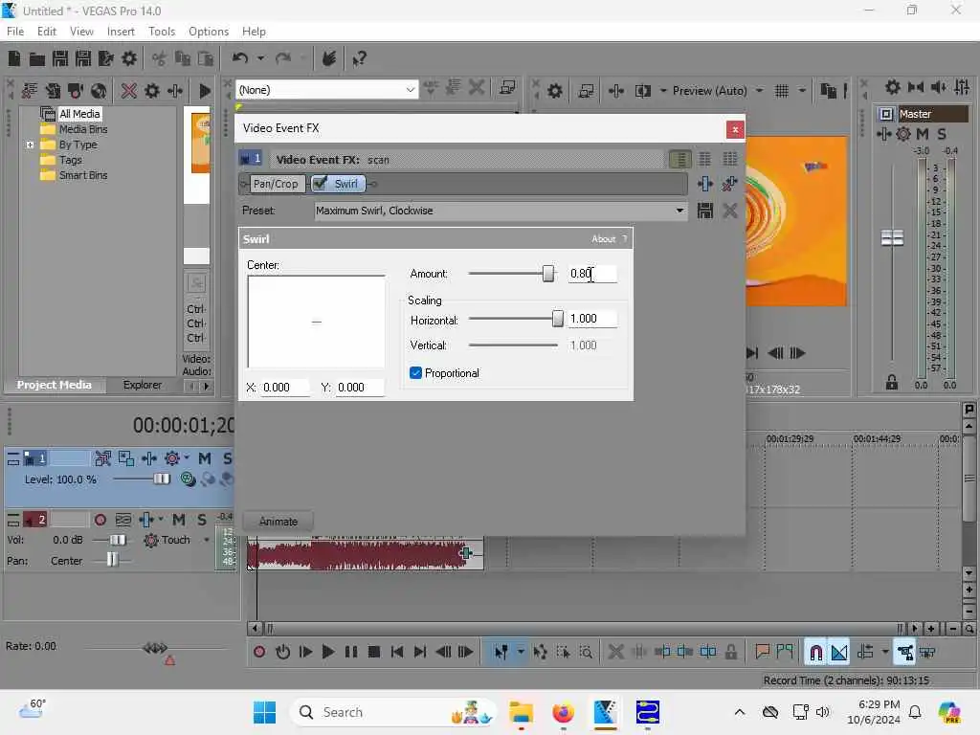Click the lock fader channels icon
980x735 pixels.
coord(892,382)
